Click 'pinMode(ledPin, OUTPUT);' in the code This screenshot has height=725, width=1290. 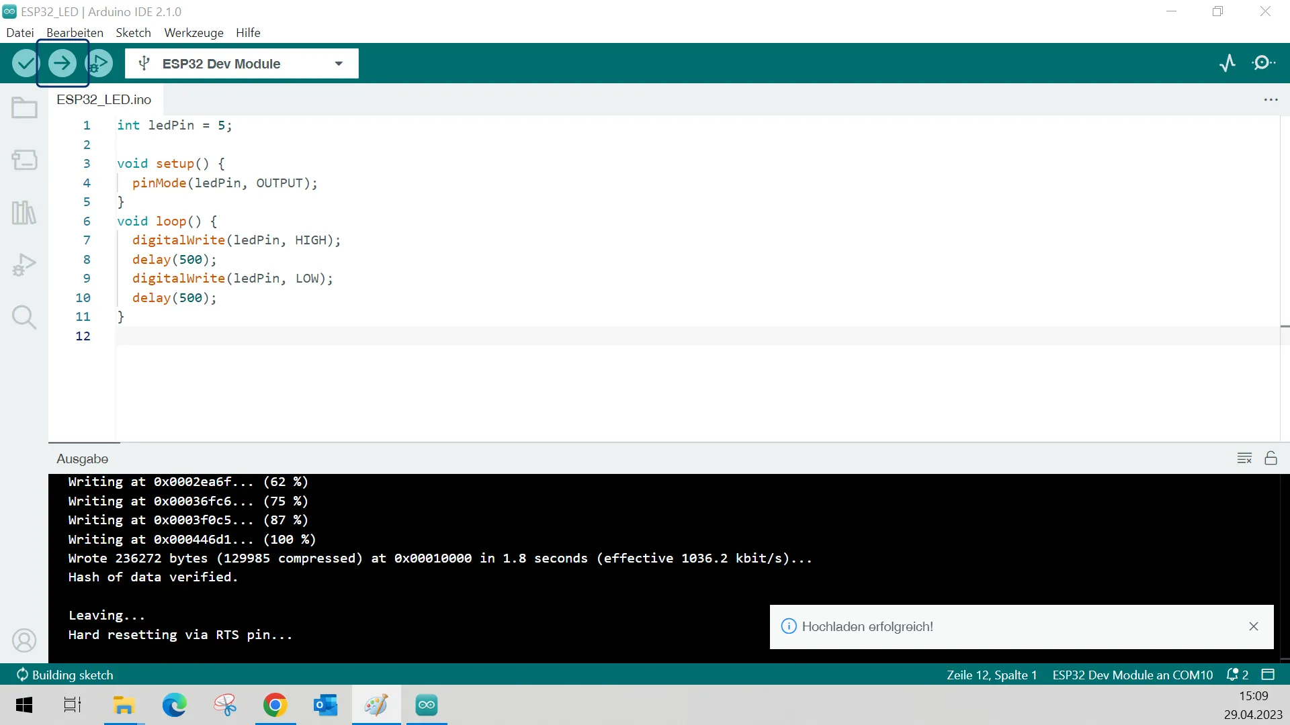coord(225,183)
